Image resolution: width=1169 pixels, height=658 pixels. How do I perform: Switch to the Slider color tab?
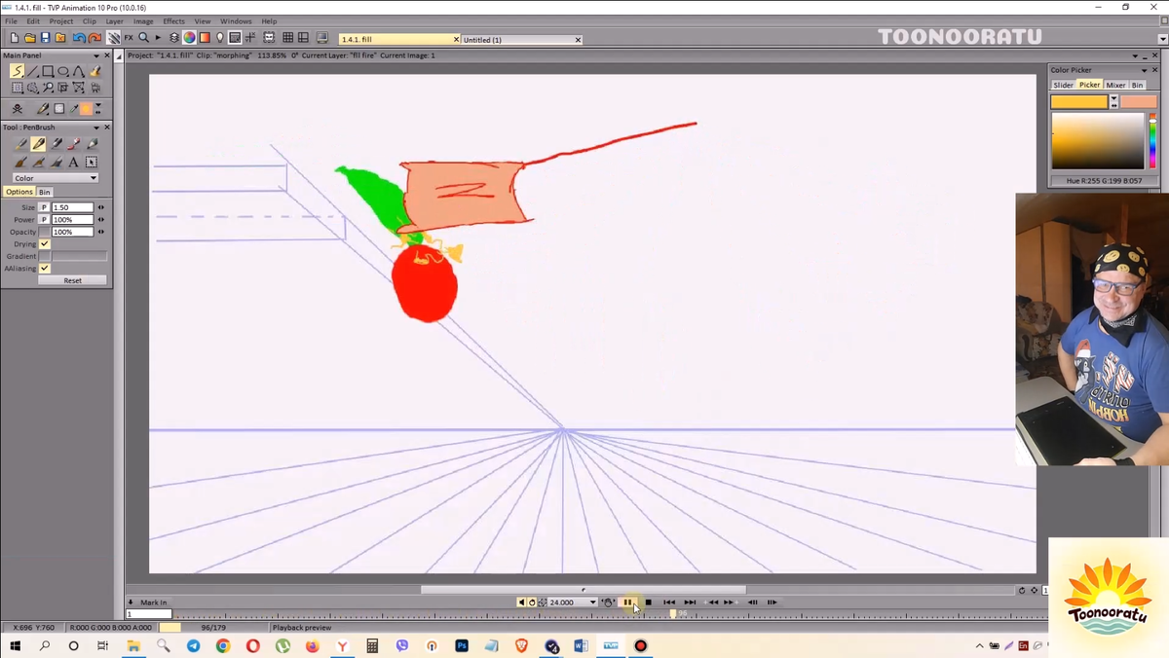point(1063,85)
